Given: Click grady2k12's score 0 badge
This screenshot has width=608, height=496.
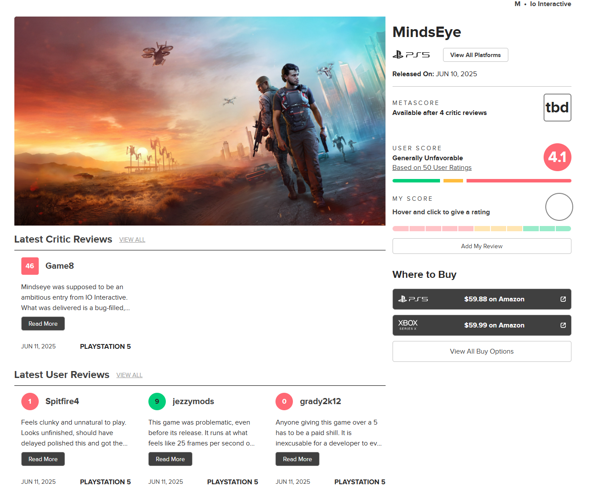Looking at the screenshot, I should 284,402.
